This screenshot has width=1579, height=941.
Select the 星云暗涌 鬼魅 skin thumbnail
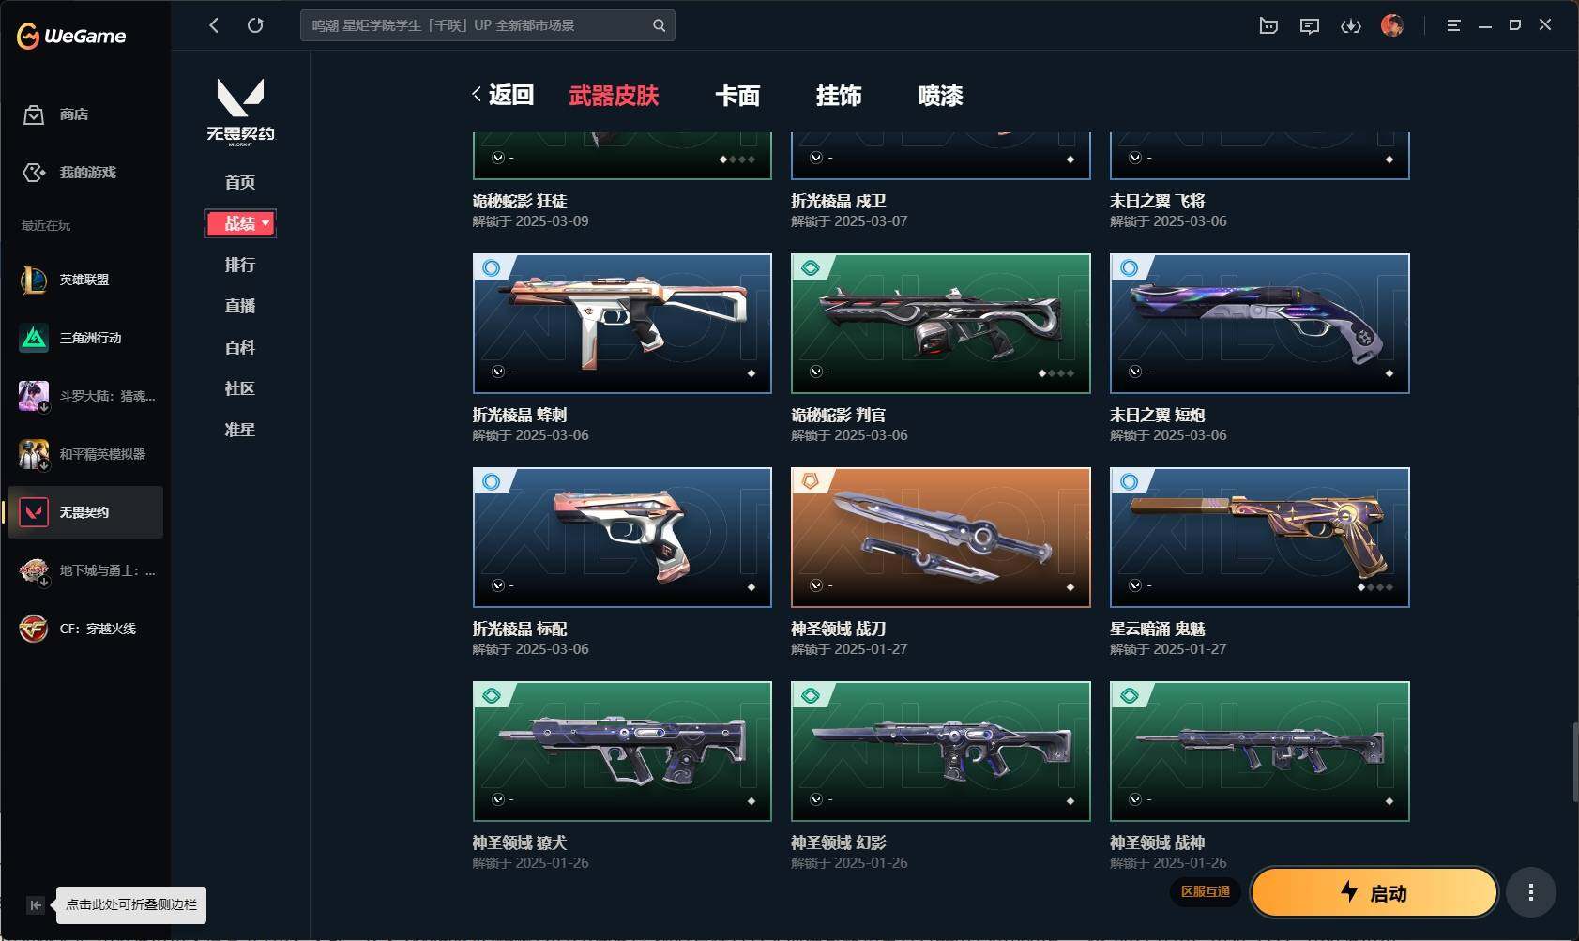coord(1259,538)
